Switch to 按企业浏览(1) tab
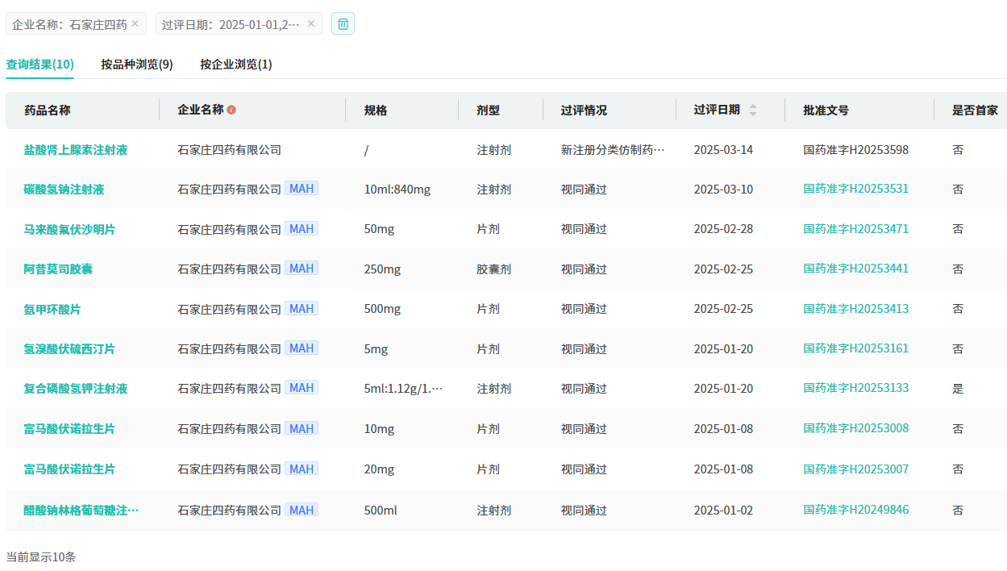Viewport: 1007px width, 571px height. 235,65
